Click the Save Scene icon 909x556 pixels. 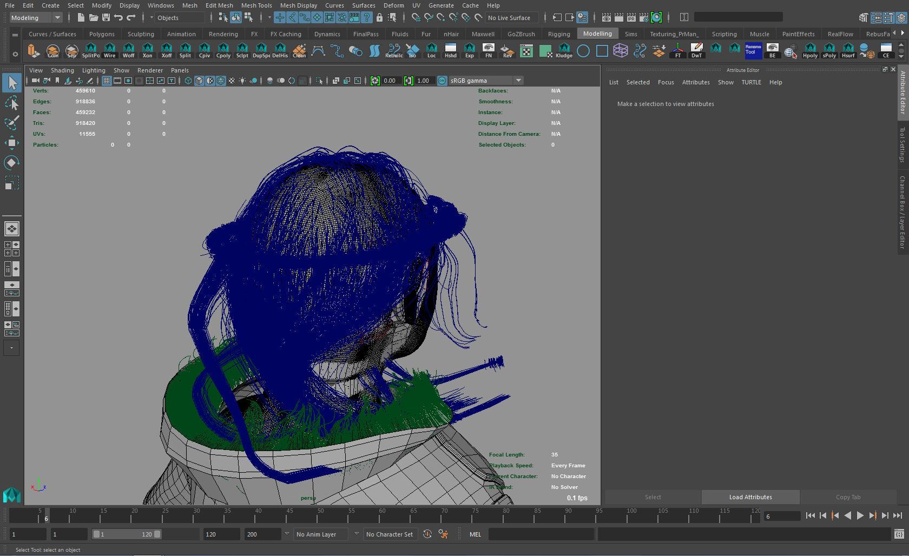[106, 18]
